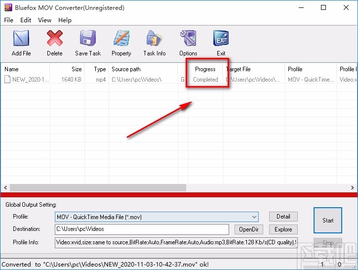Screen dimensions: 358x270
Task: Click the Profile column header
Action: pos(311,69)
